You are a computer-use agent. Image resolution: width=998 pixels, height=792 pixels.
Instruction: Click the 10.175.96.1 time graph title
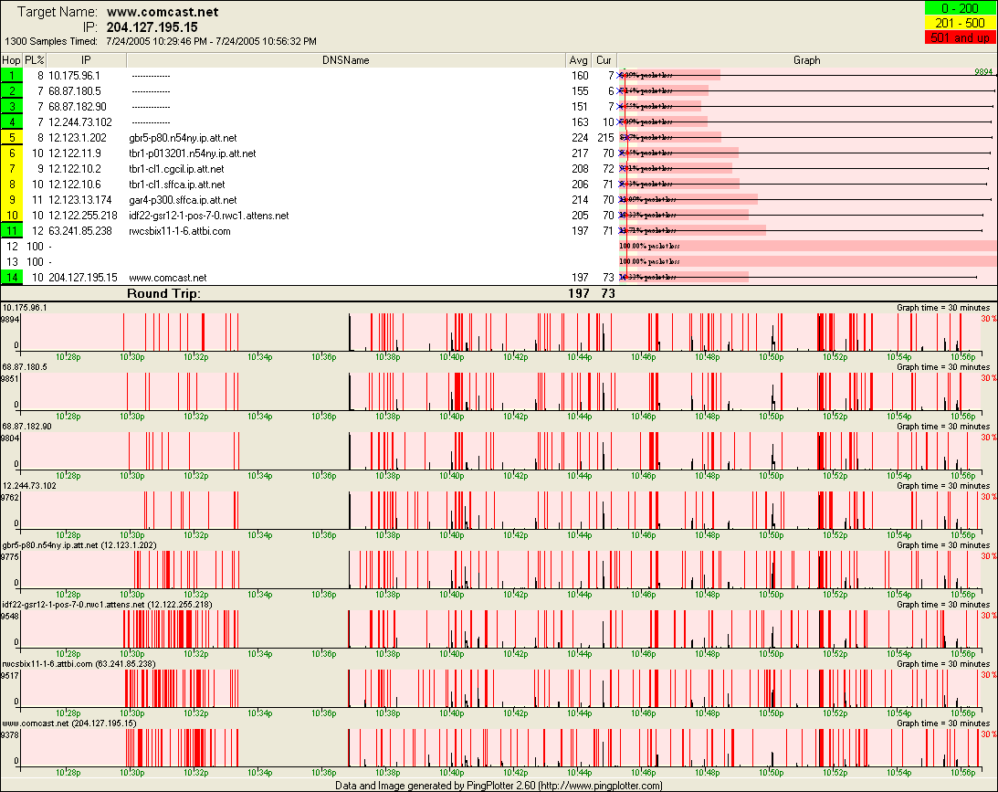click(x=24, y=308)
